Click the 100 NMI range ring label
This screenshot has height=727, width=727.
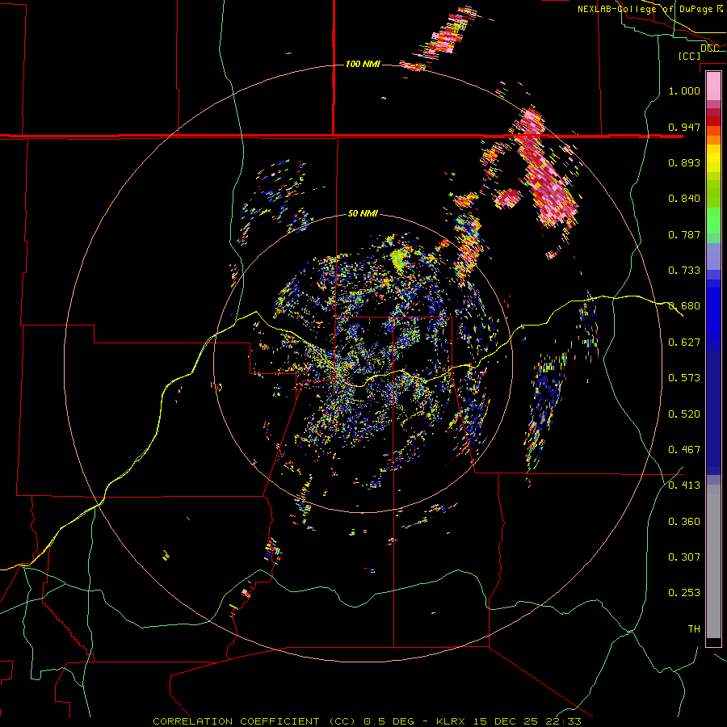pyautogui.click(x=363, y=64)
